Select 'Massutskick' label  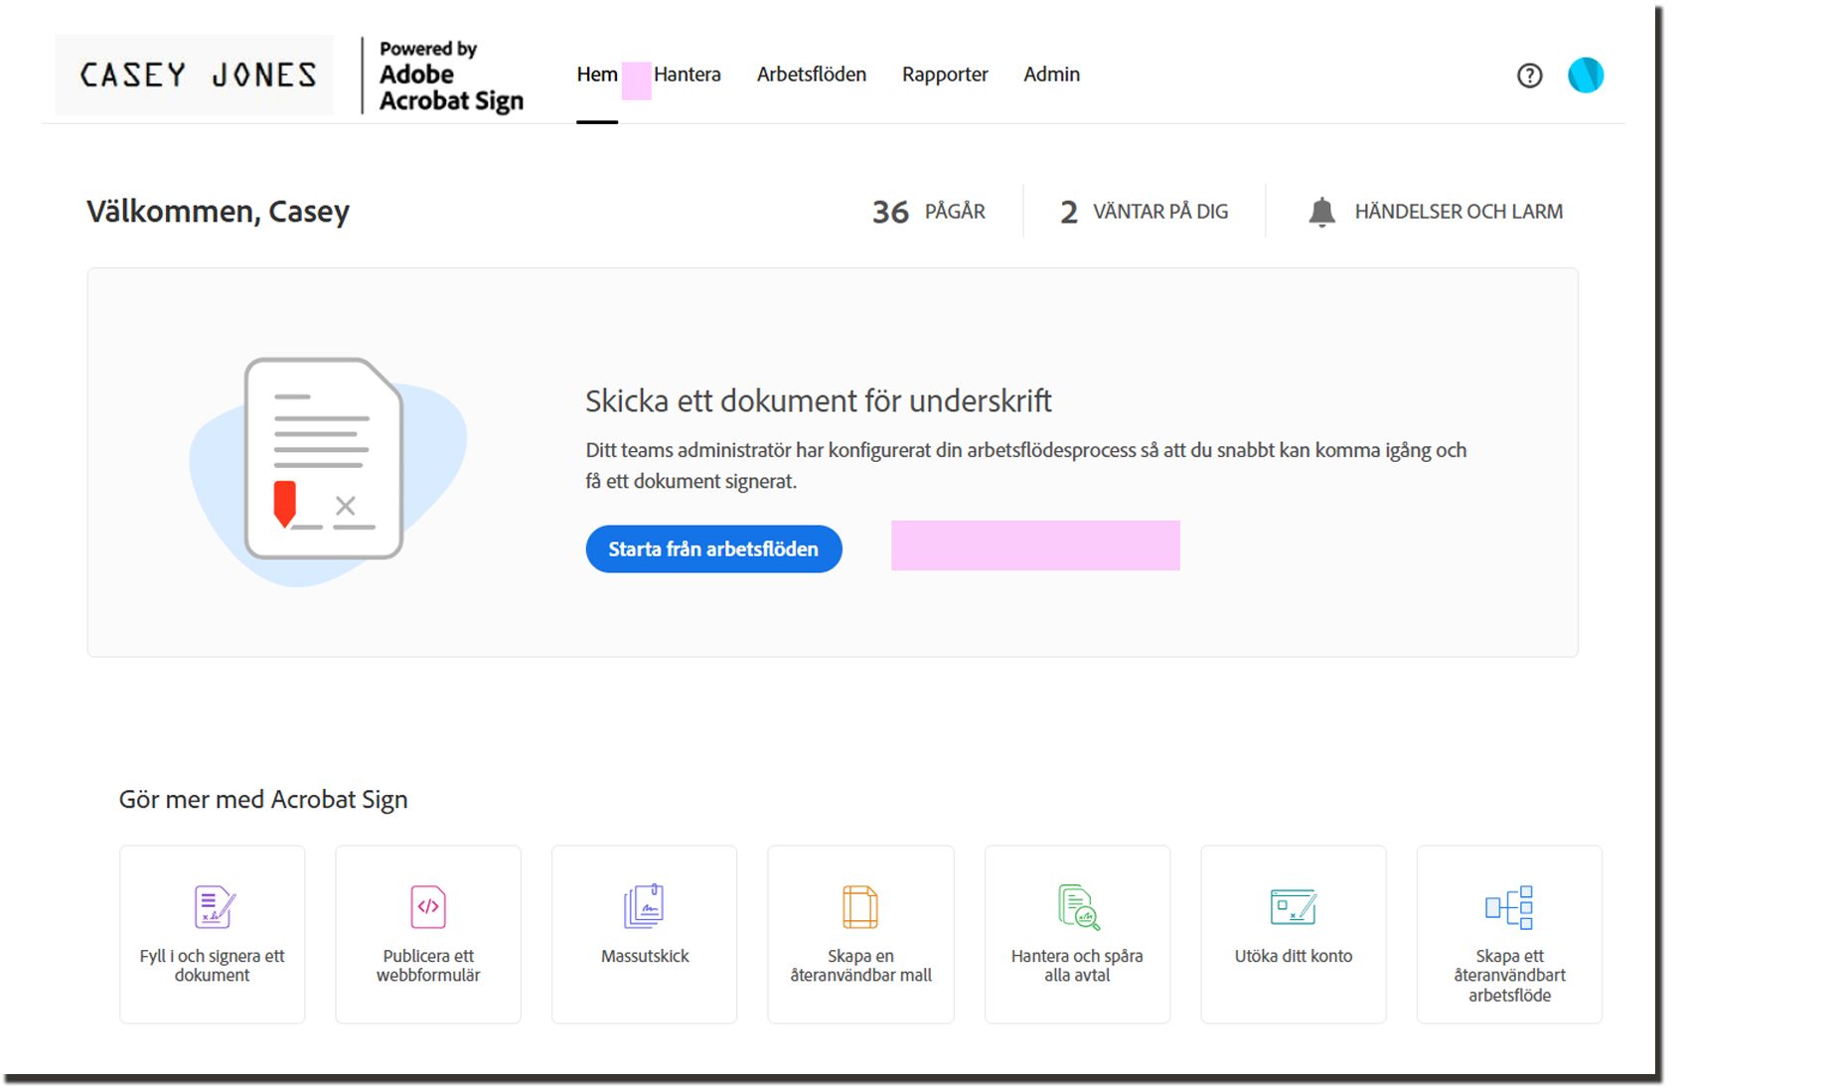645,956
